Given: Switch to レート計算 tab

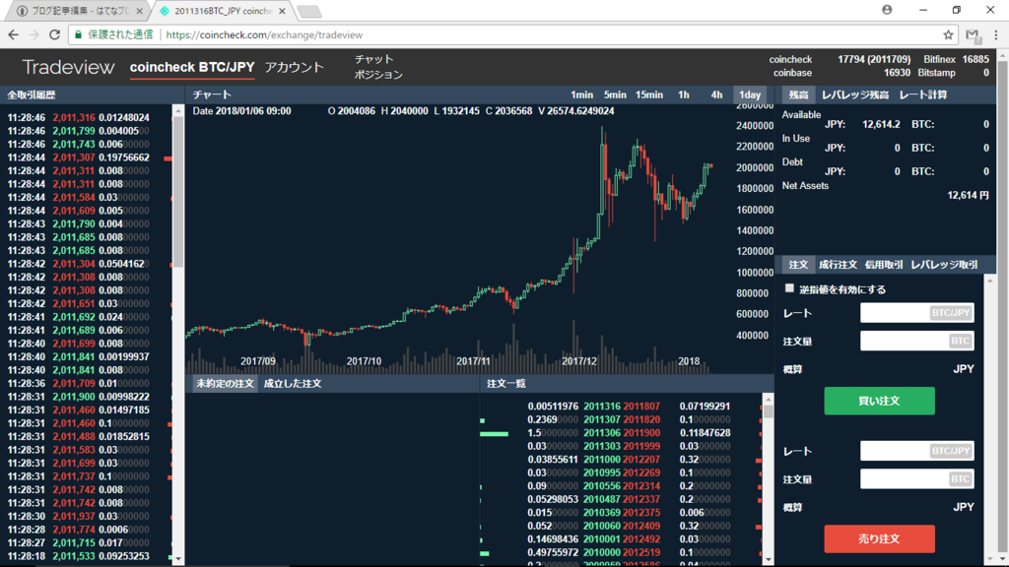Looking at the screenshot, I should tap(923, 94).
